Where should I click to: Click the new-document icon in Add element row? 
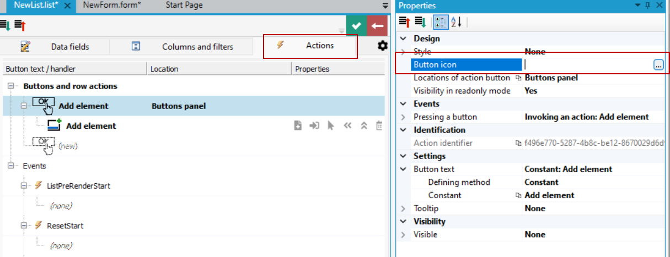(x=298, y=125)
